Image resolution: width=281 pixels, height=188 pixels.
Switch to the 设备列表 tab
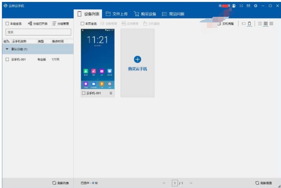88,14
